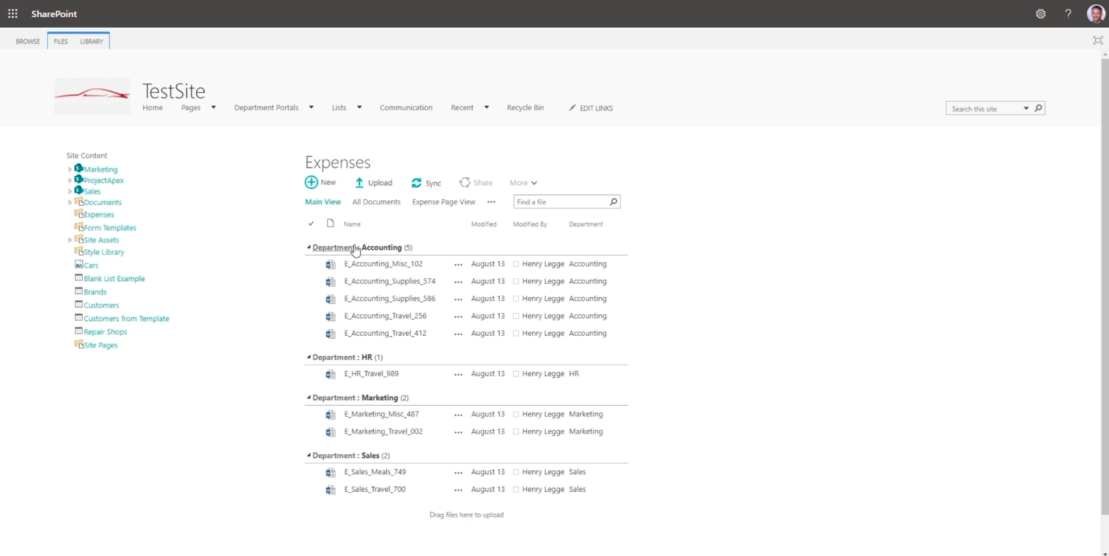This screenshot has height=556, width=1109.
Task: Click EDIT LINKS in the navigation
Action: tap(591, 108)
